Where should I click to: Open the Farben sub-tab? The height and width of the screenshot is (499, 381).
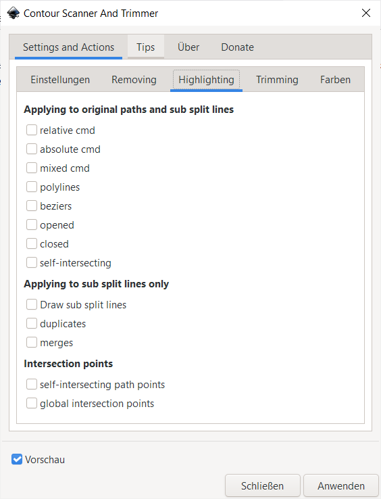pyautogui.click(x=335, y=80)
